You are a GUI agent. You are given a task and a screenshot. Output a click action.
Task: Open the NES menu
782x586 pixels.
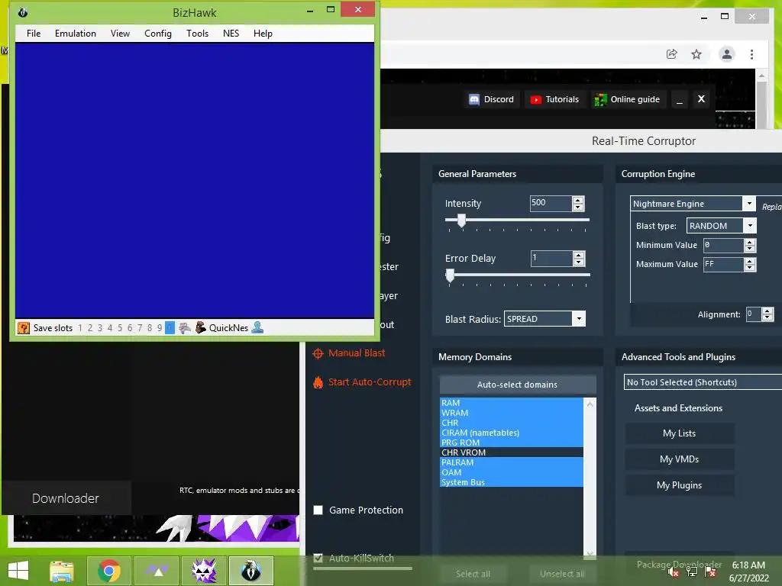click(231, 34)
